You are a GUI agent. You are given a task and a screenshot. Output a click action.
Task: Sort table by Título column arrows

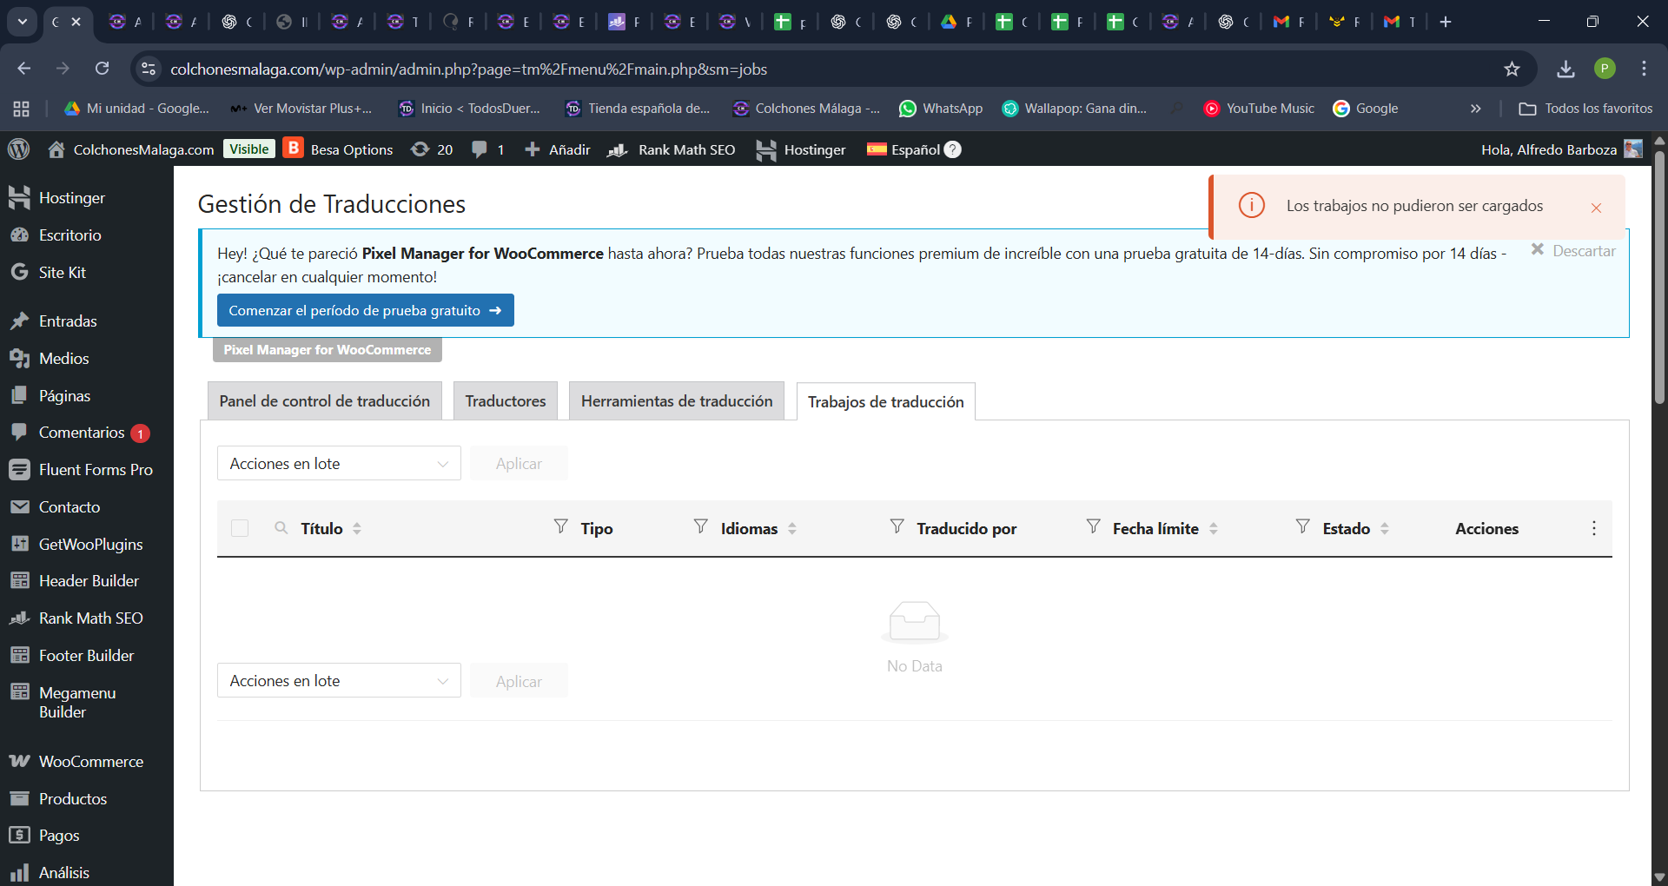[357, 528]
